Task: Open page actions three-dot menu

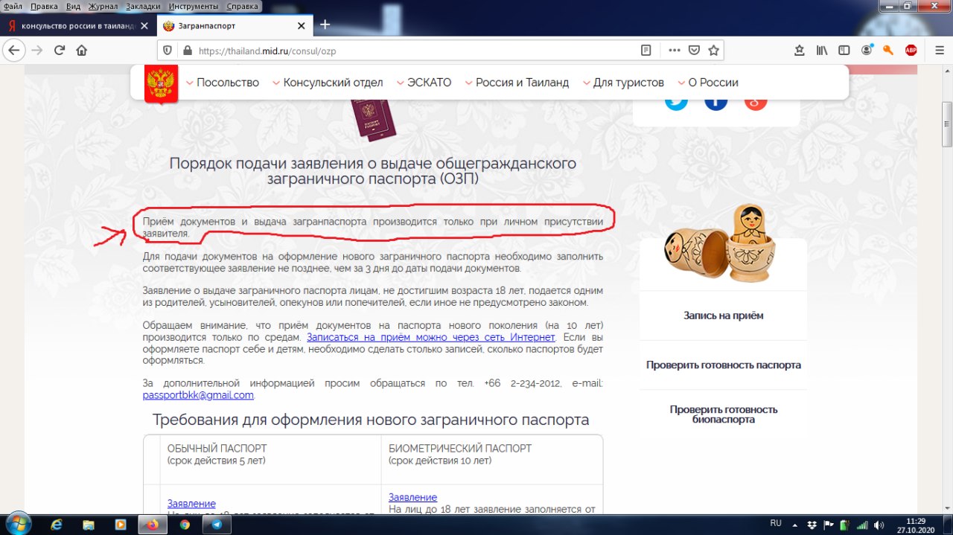Action: tap(675, 51)
